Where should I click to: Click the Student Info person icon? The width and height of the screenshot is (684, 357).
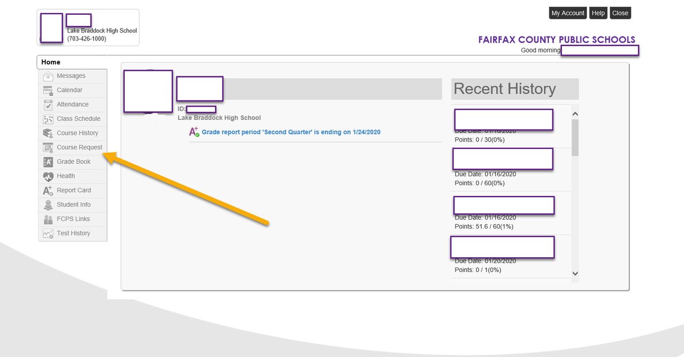point(48,205)
